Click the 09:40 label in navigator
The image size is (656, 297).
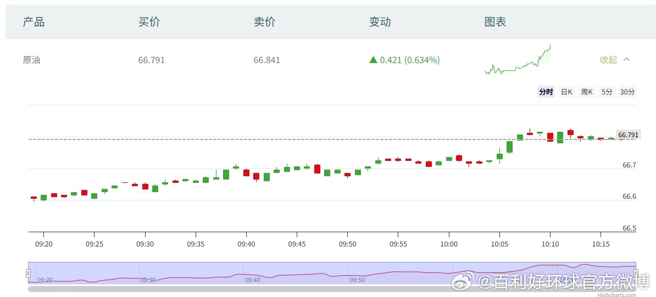[x=253, y=280]
